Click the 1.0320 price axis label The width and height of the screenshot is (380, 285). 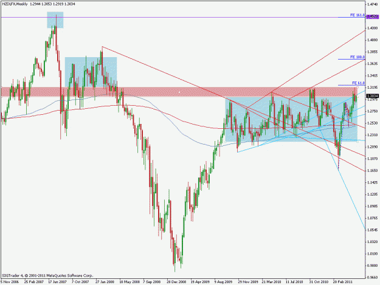[x=373, y=242]
